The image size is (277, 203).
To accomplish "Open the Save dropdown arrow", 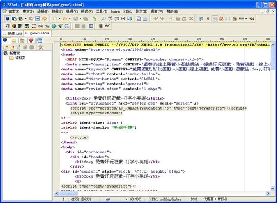I will pyautogui.click(x=80, y=19).
